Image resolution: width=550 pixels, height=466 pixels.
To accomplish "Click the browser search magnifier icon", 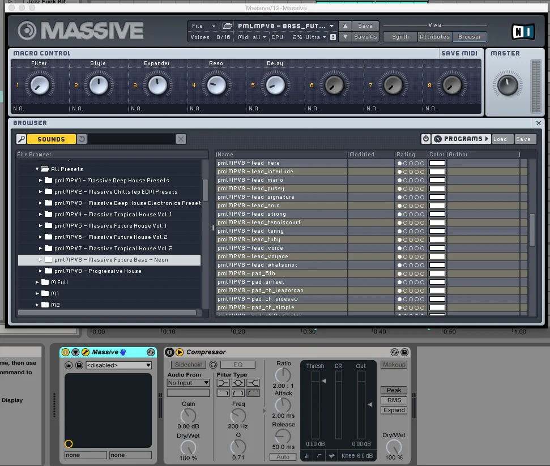I will pos(21,139).
